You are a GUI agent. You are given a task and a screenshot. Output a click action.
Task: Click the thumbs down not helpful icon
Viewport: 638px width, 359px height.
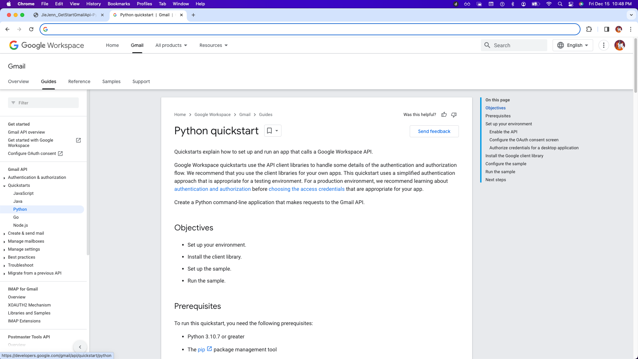(454, 115)
